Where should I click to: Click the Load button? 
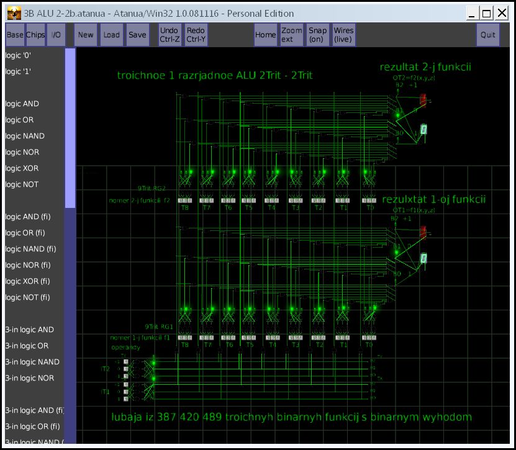pyautogui.click(x=112, y=35)
